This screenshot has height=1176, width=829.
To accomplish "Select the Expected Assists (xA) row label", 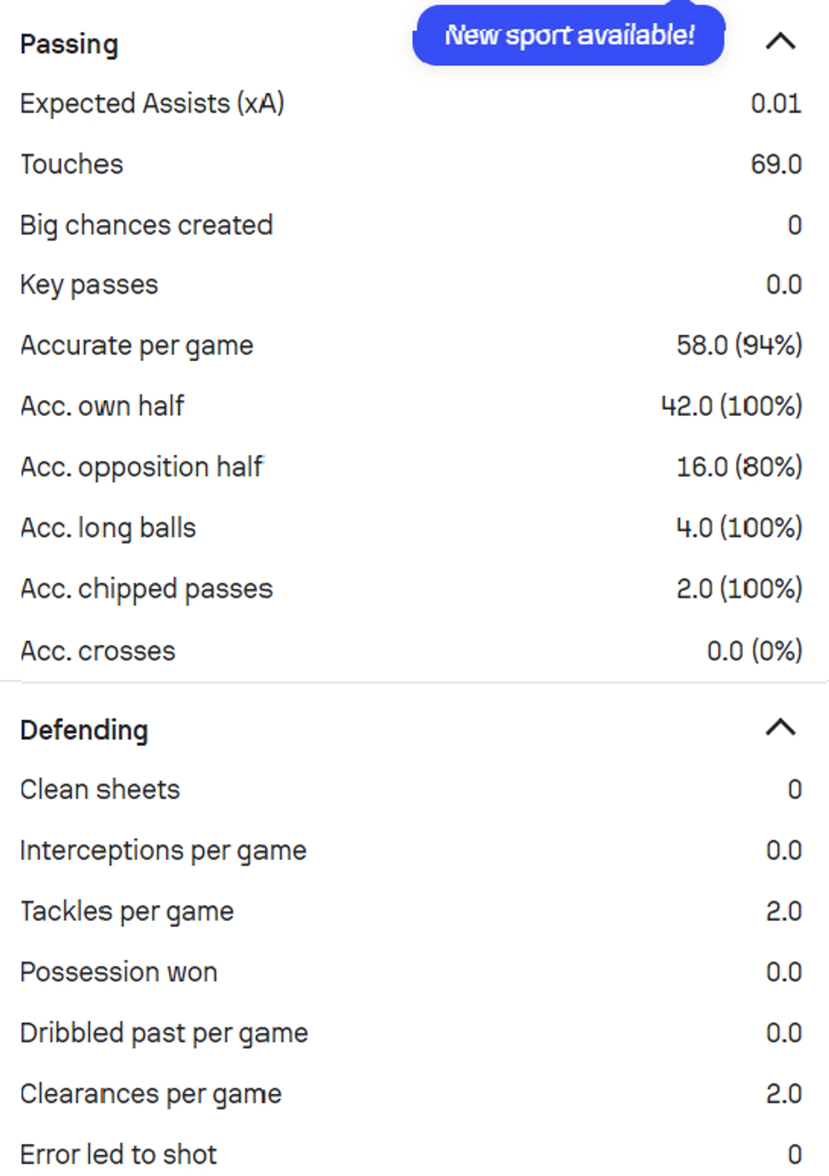I will point(152,104).
